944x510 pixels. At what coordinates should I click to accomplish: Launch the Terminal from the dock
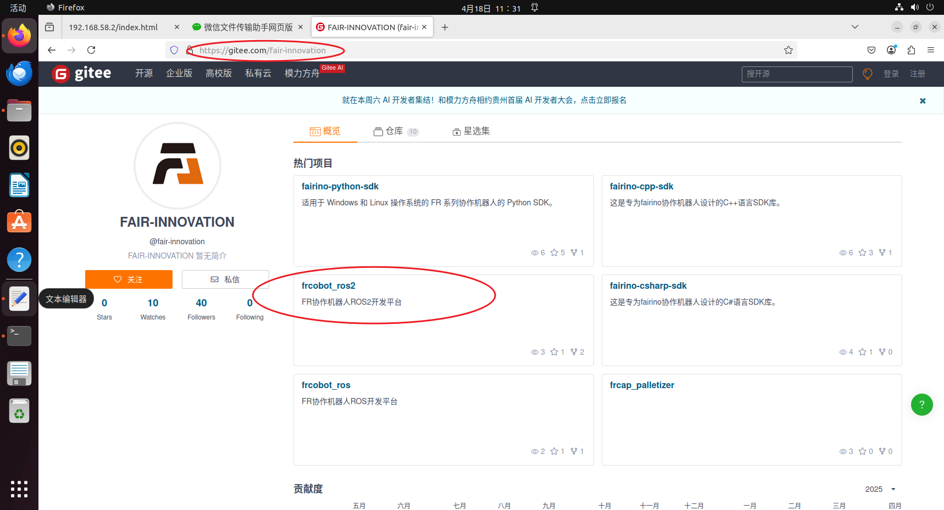(x=19, y=336)
